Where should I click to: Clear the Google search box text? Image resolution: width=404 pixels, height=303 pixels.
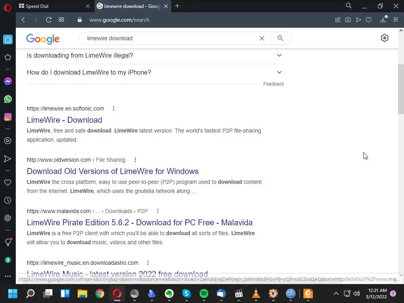[262, 38]
